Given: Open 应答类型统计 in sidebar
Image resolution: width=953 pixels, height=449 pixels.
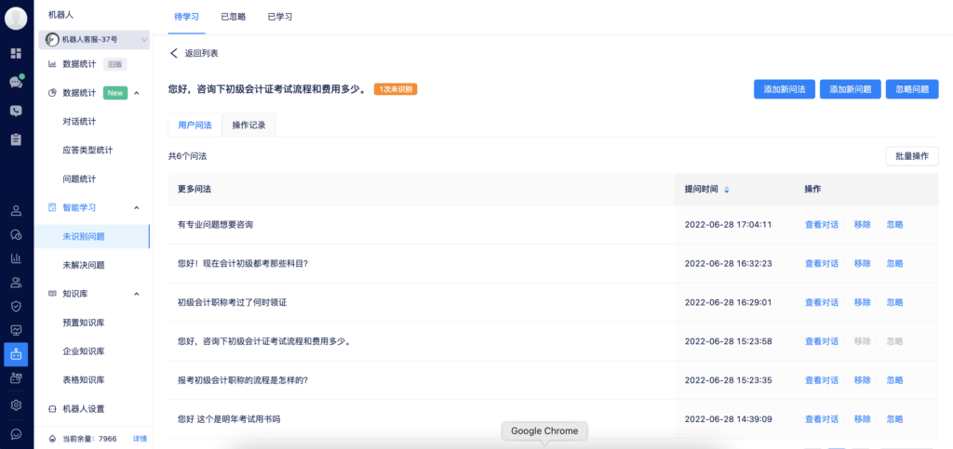Looking at the screenshot, I should click(87, 150).
